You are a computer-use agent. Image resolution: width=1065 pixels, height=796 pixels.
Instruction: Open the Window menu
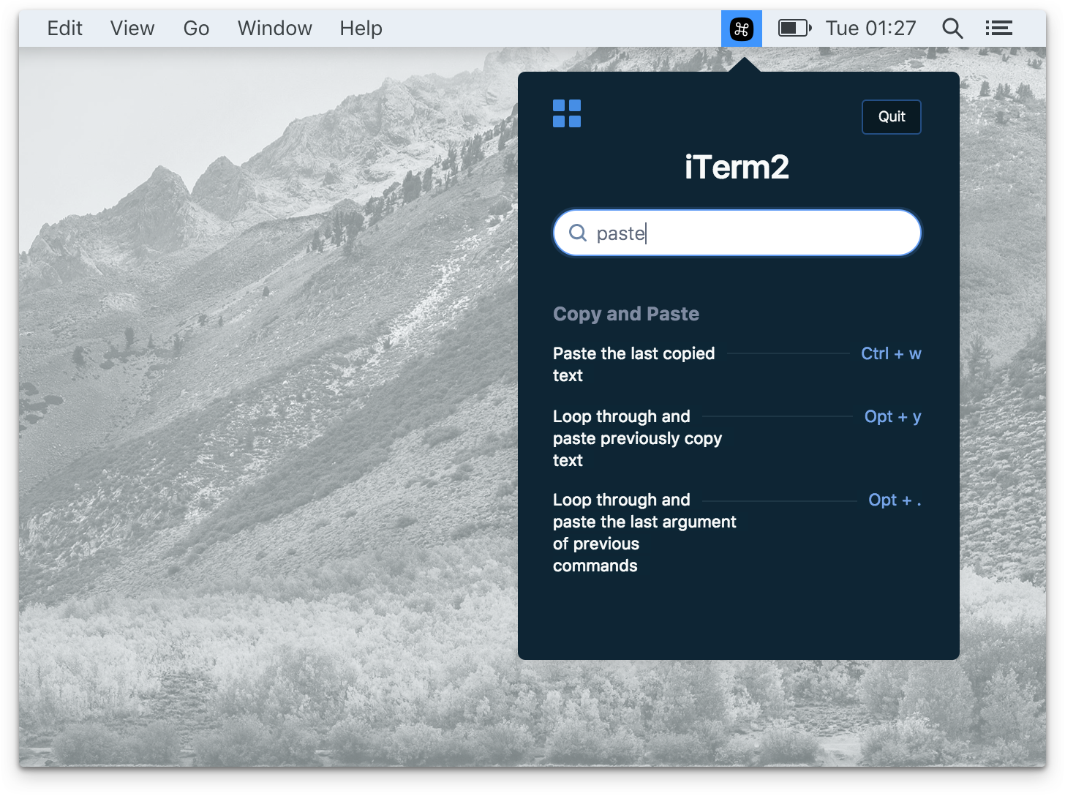point(274,29)
